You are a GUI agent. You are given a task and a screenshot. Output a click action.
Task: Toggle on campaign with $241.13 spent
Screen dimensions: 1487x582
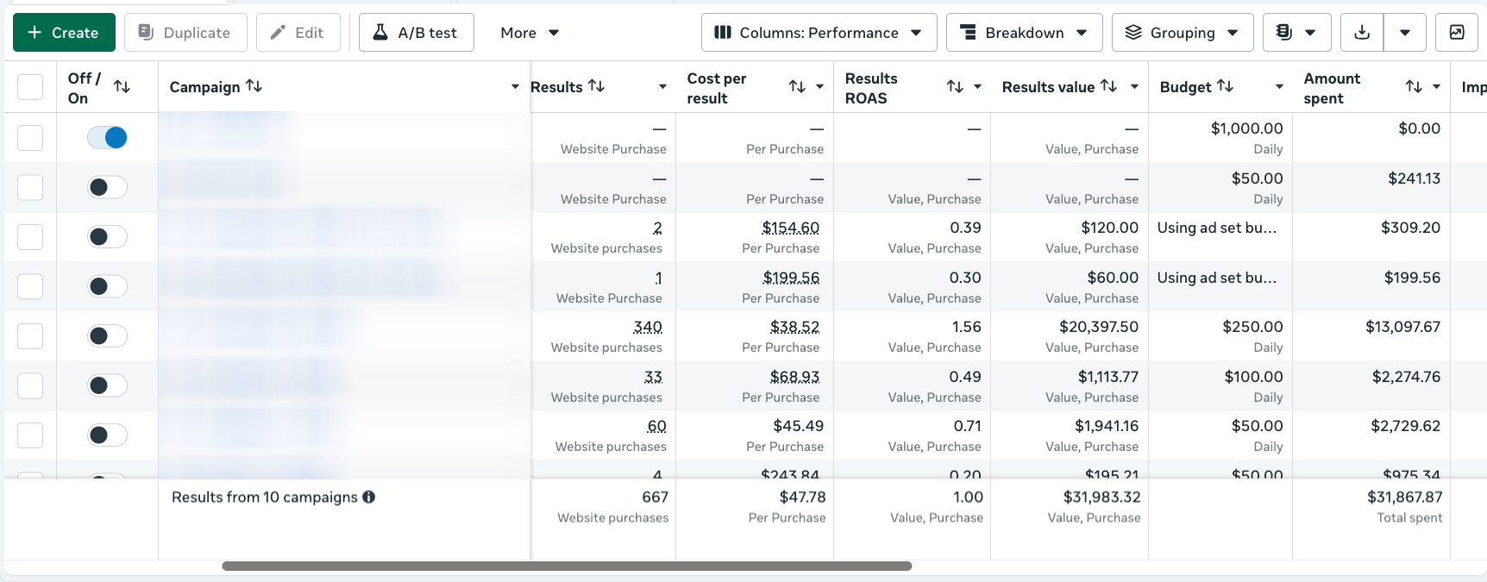[x=107, y=187]
